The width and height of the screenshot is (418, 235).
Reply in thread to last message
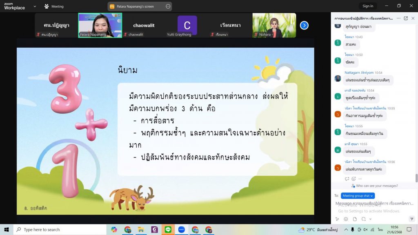[347, 179]
